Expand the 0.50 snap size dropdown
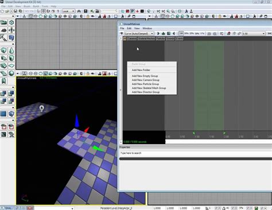This screenshot has width=272, height=210. tap(254, 33)
